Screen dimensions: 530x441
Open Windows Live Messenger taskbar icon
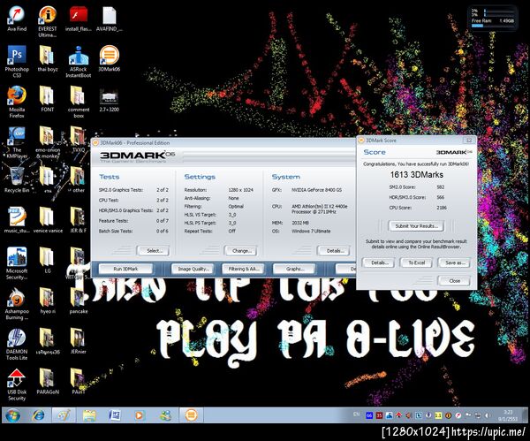[x=165, y=415]
